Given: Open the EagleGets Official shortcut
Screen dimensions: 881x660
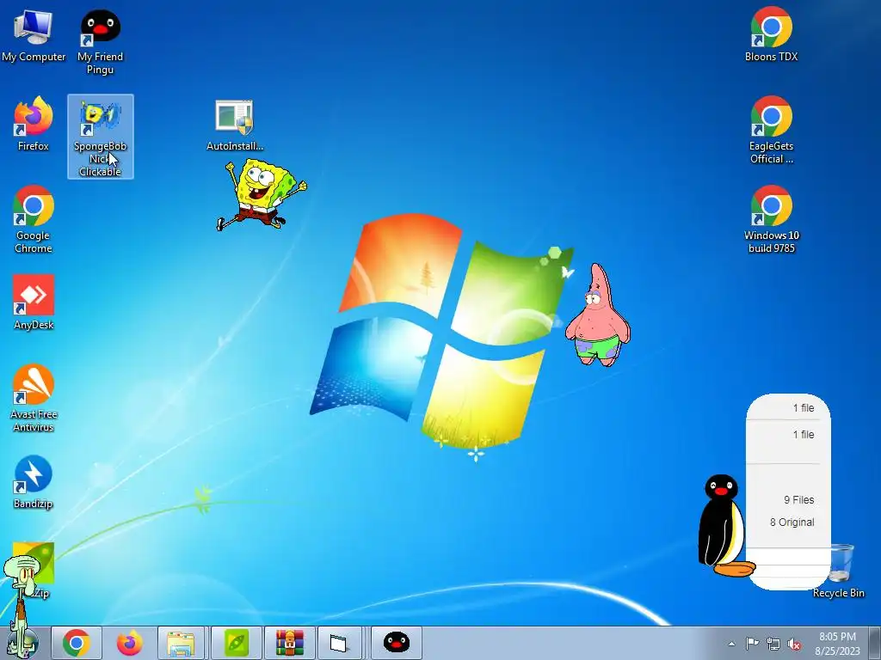Looking at the screenshot, I should [x=772, y=130].
